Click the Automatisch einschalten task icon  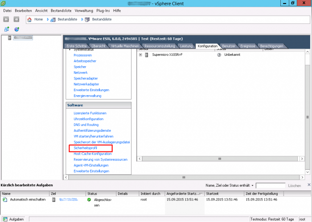pos(5,200)
